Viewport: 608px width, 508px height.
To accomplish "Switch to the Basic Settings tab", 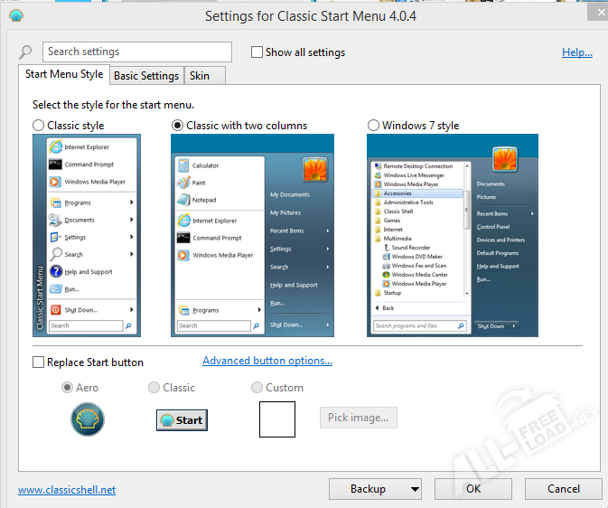I will pyautogui.click(x=145, y=76).
